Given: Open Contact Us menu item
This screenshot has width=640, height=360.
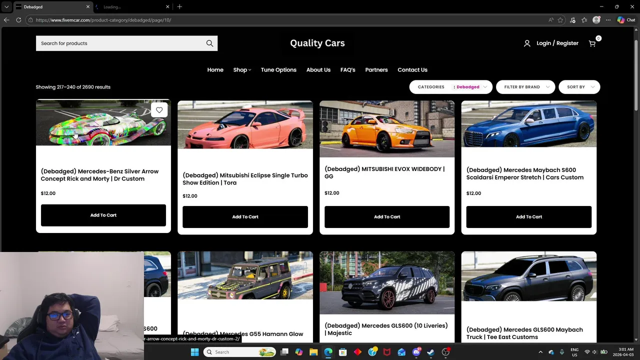Looking at the screenshot, I should (412, 70).
